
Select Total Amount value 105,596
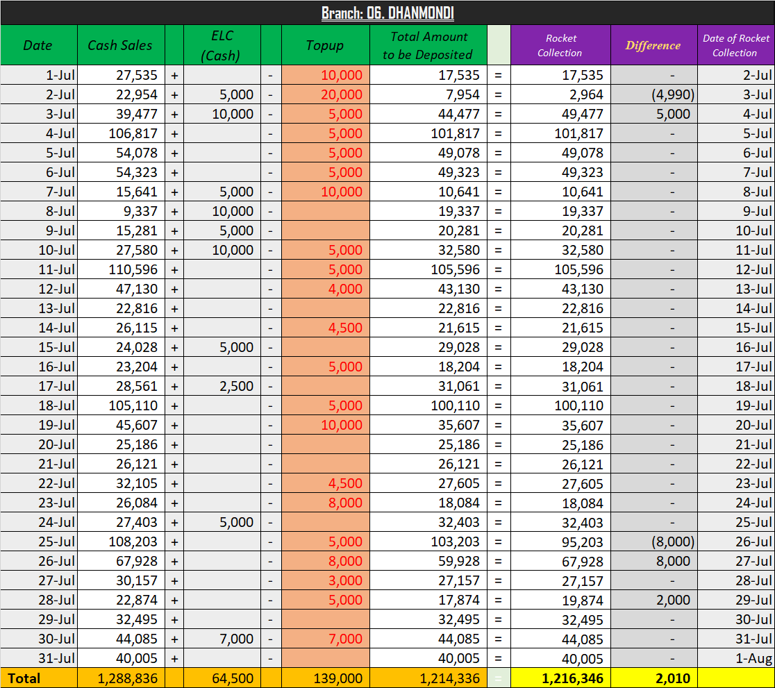point(428,269)
